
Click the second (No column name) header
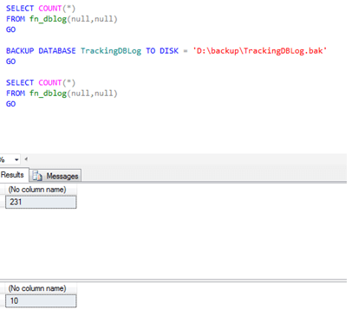pos(41,288)
